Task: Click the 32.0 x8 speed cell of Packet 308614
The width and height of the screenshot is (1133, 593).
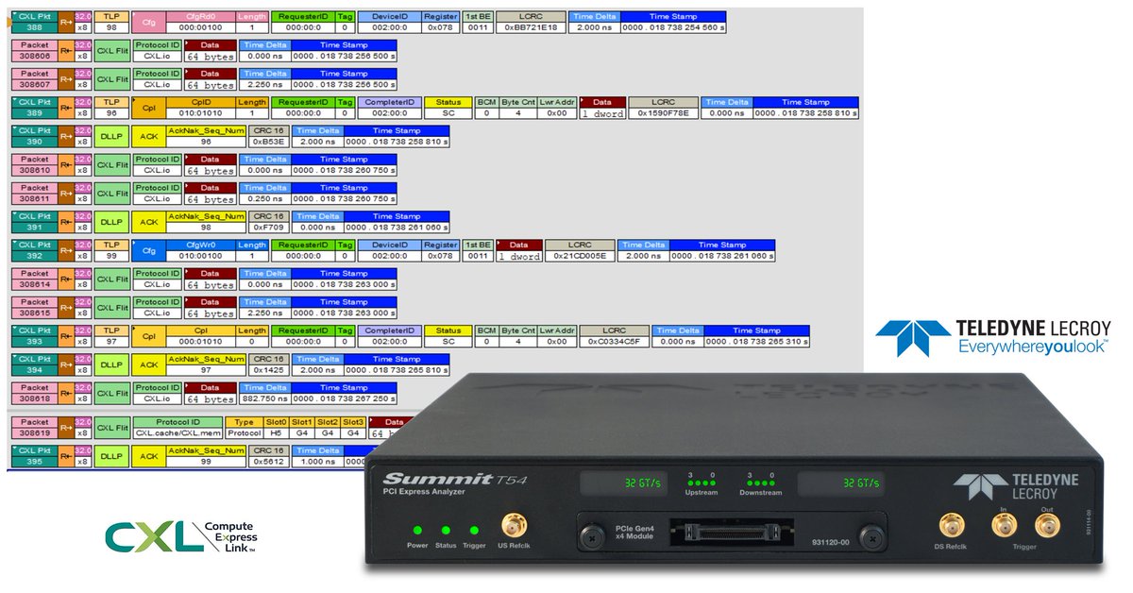Action: [83, 279]
